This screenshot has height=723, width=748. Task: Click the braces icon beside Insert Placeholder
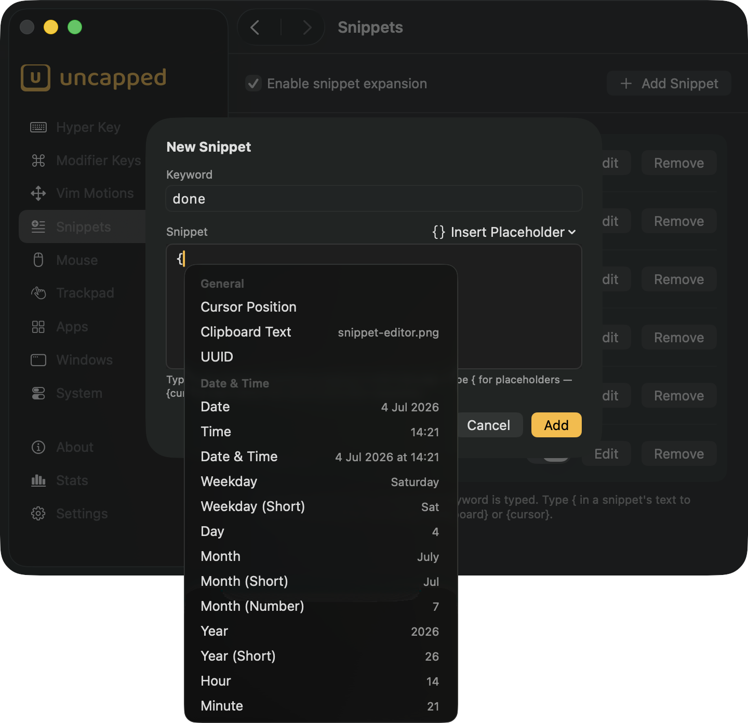(439, 232)
